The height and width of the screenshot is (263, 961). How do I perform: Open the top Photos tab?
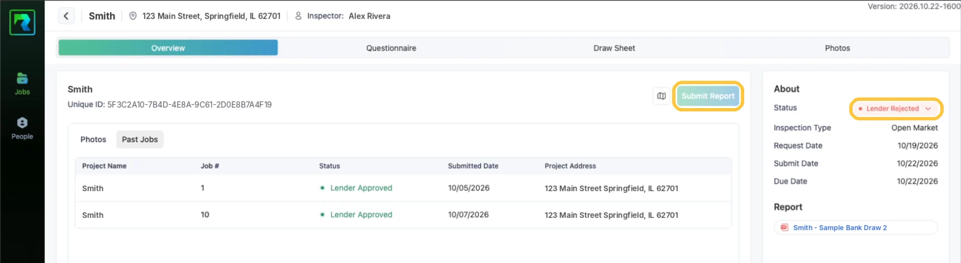point(838,48)
